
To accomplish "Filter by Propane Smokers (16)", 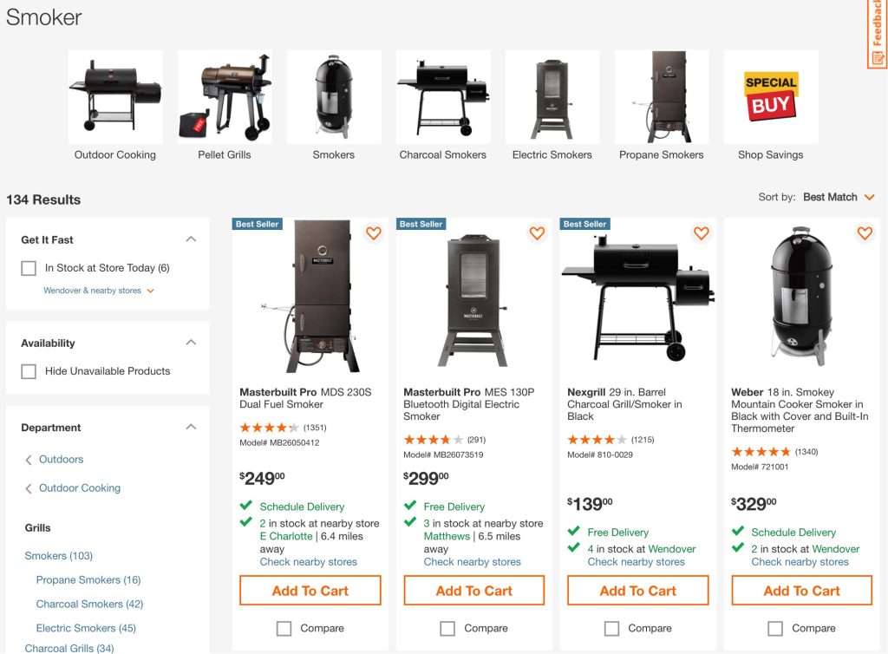I will [x=88, y=579].
